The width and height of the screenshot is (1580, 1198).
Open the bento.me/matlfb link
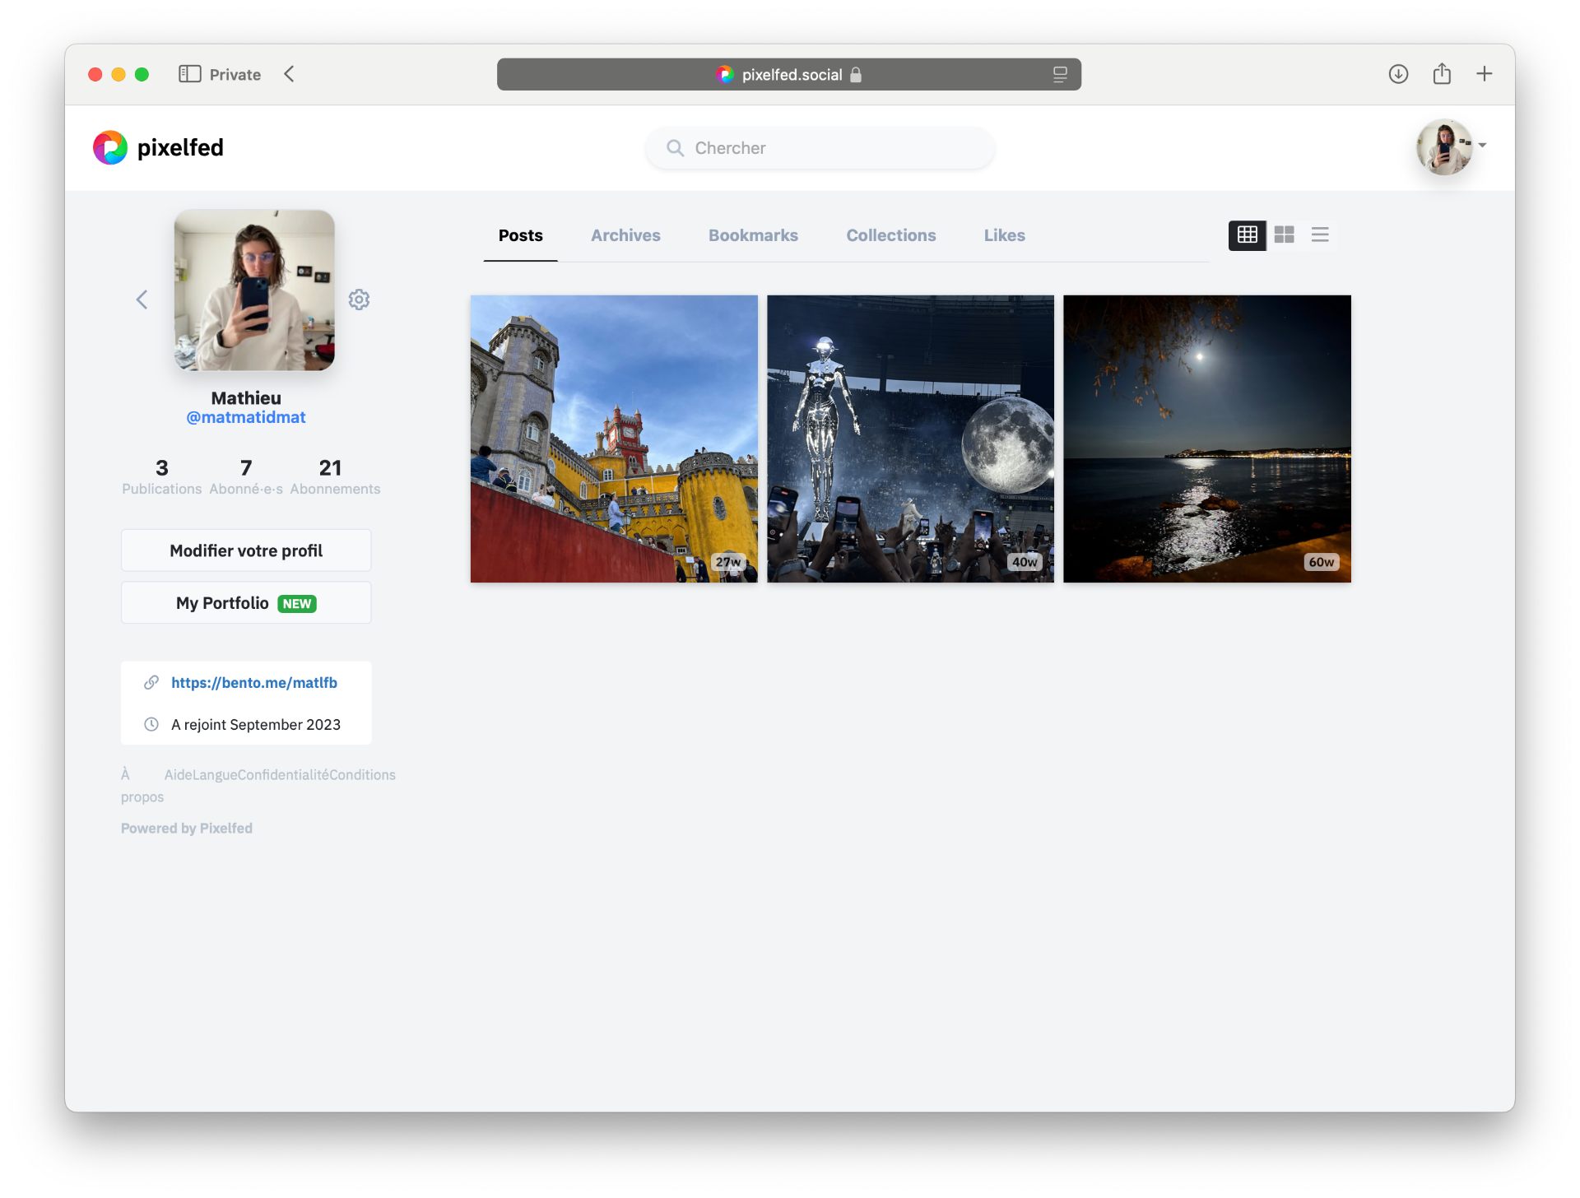click(254, 683)
